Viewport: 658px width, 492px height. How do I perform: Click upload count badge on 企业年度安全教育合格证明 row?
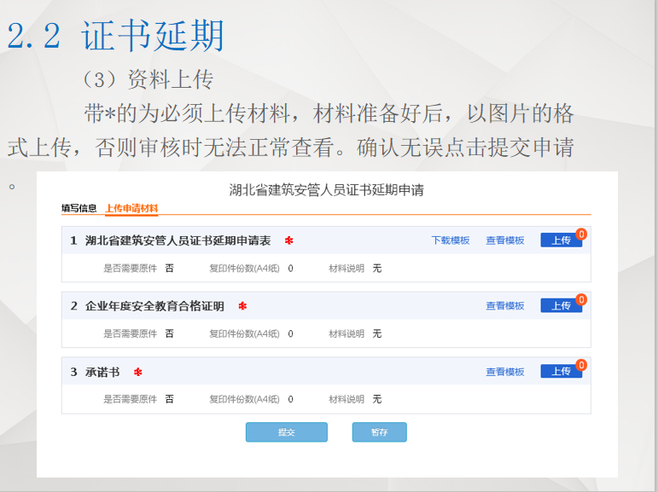click(x=581, y=299)
